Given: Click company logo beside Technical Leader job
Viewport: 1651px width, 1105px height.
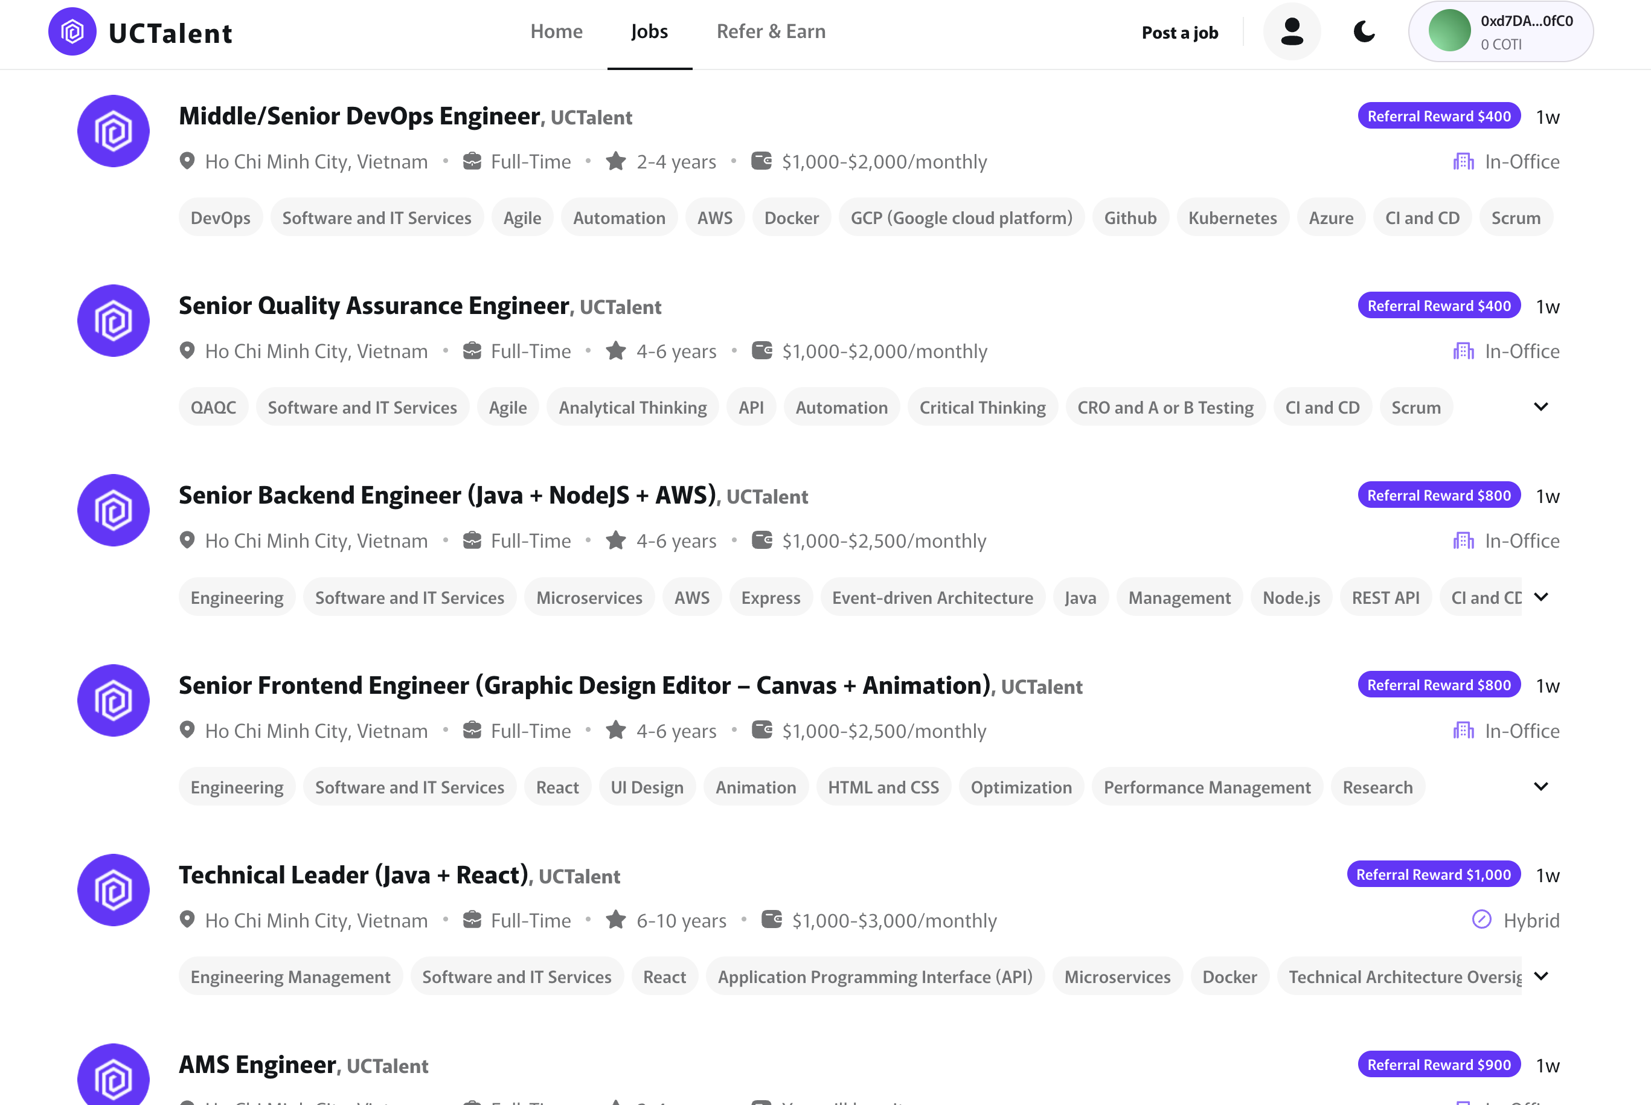Looking at the screenshot, I should point(114,890).
